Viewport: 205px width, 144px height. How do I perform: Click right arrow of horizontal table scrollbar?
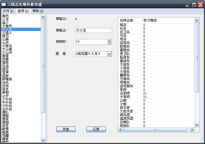tap(192, 130)
